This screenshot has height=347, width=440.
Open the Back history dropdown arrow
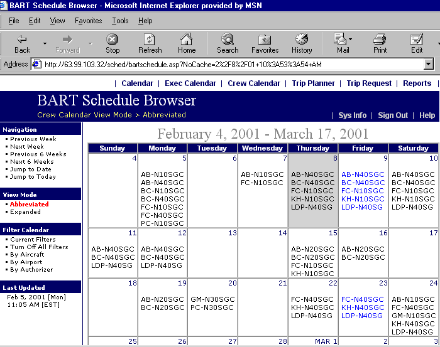tap(45, 44)
